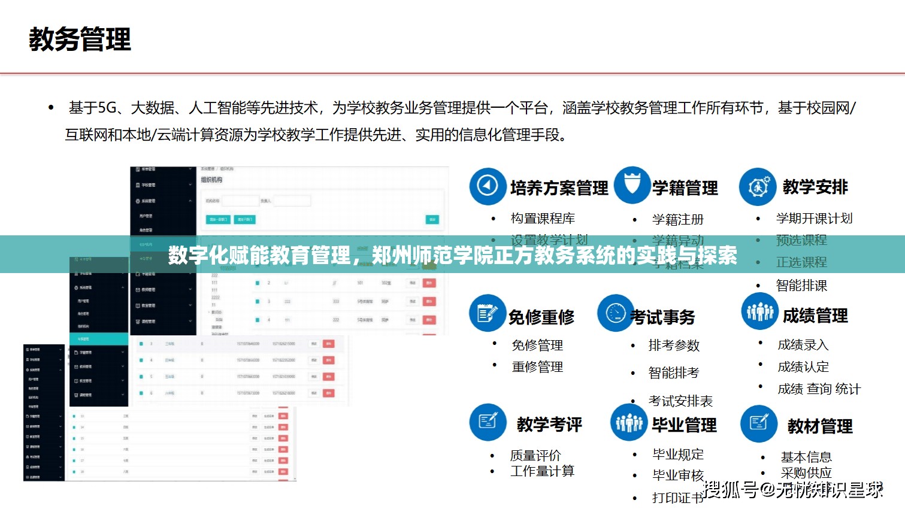
Task: Click the 教务管理 slide title
Action: (x=80, y=39)
